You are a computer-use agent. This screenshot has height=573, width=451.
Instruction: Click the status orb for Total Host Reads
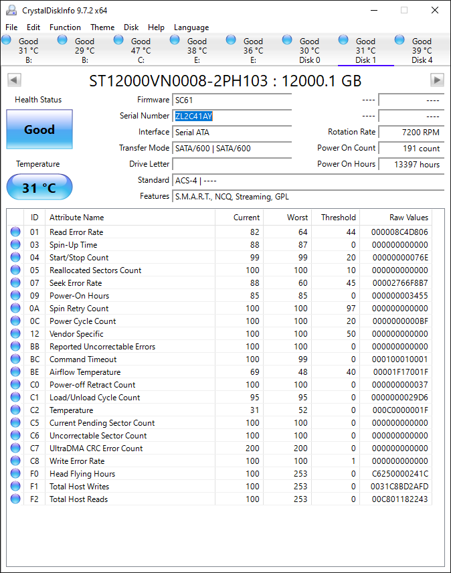point(15,499)
